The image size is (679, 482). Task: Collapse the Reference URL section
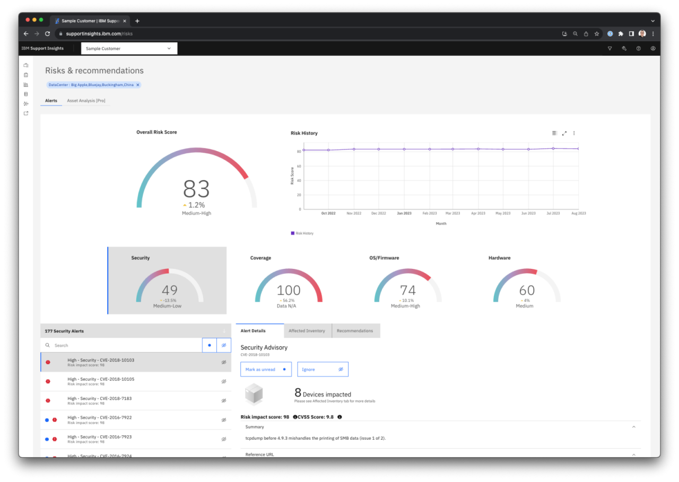[633, 454]
